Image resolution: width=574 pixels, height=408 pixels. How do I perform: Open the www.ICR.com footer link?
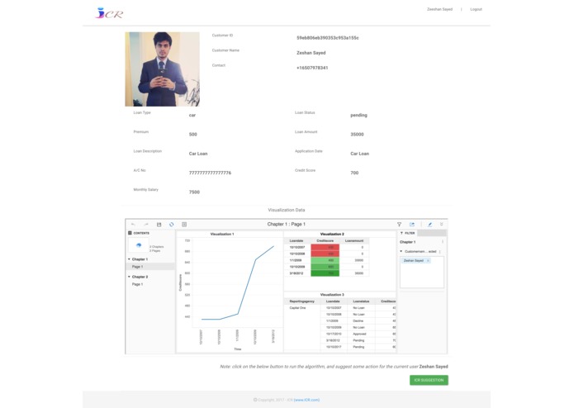click(306, 400)
